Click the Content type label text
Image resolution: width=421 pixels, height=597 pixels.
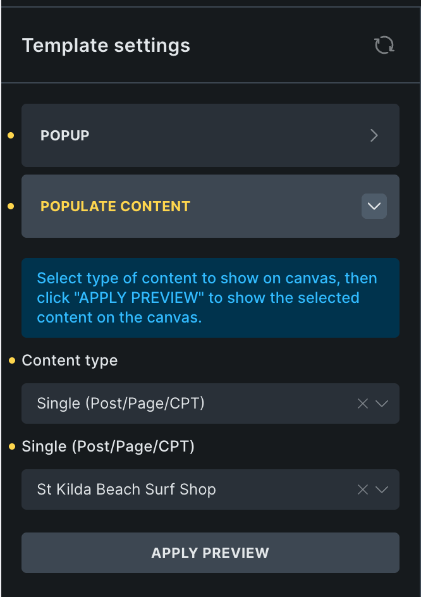tap(70, 360)
